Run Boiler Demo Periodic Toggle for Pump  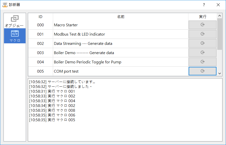(x=202, y=62)
